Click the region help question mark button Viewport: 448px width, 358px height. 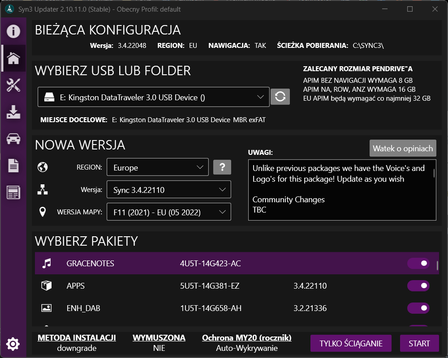tap(222, 167)
